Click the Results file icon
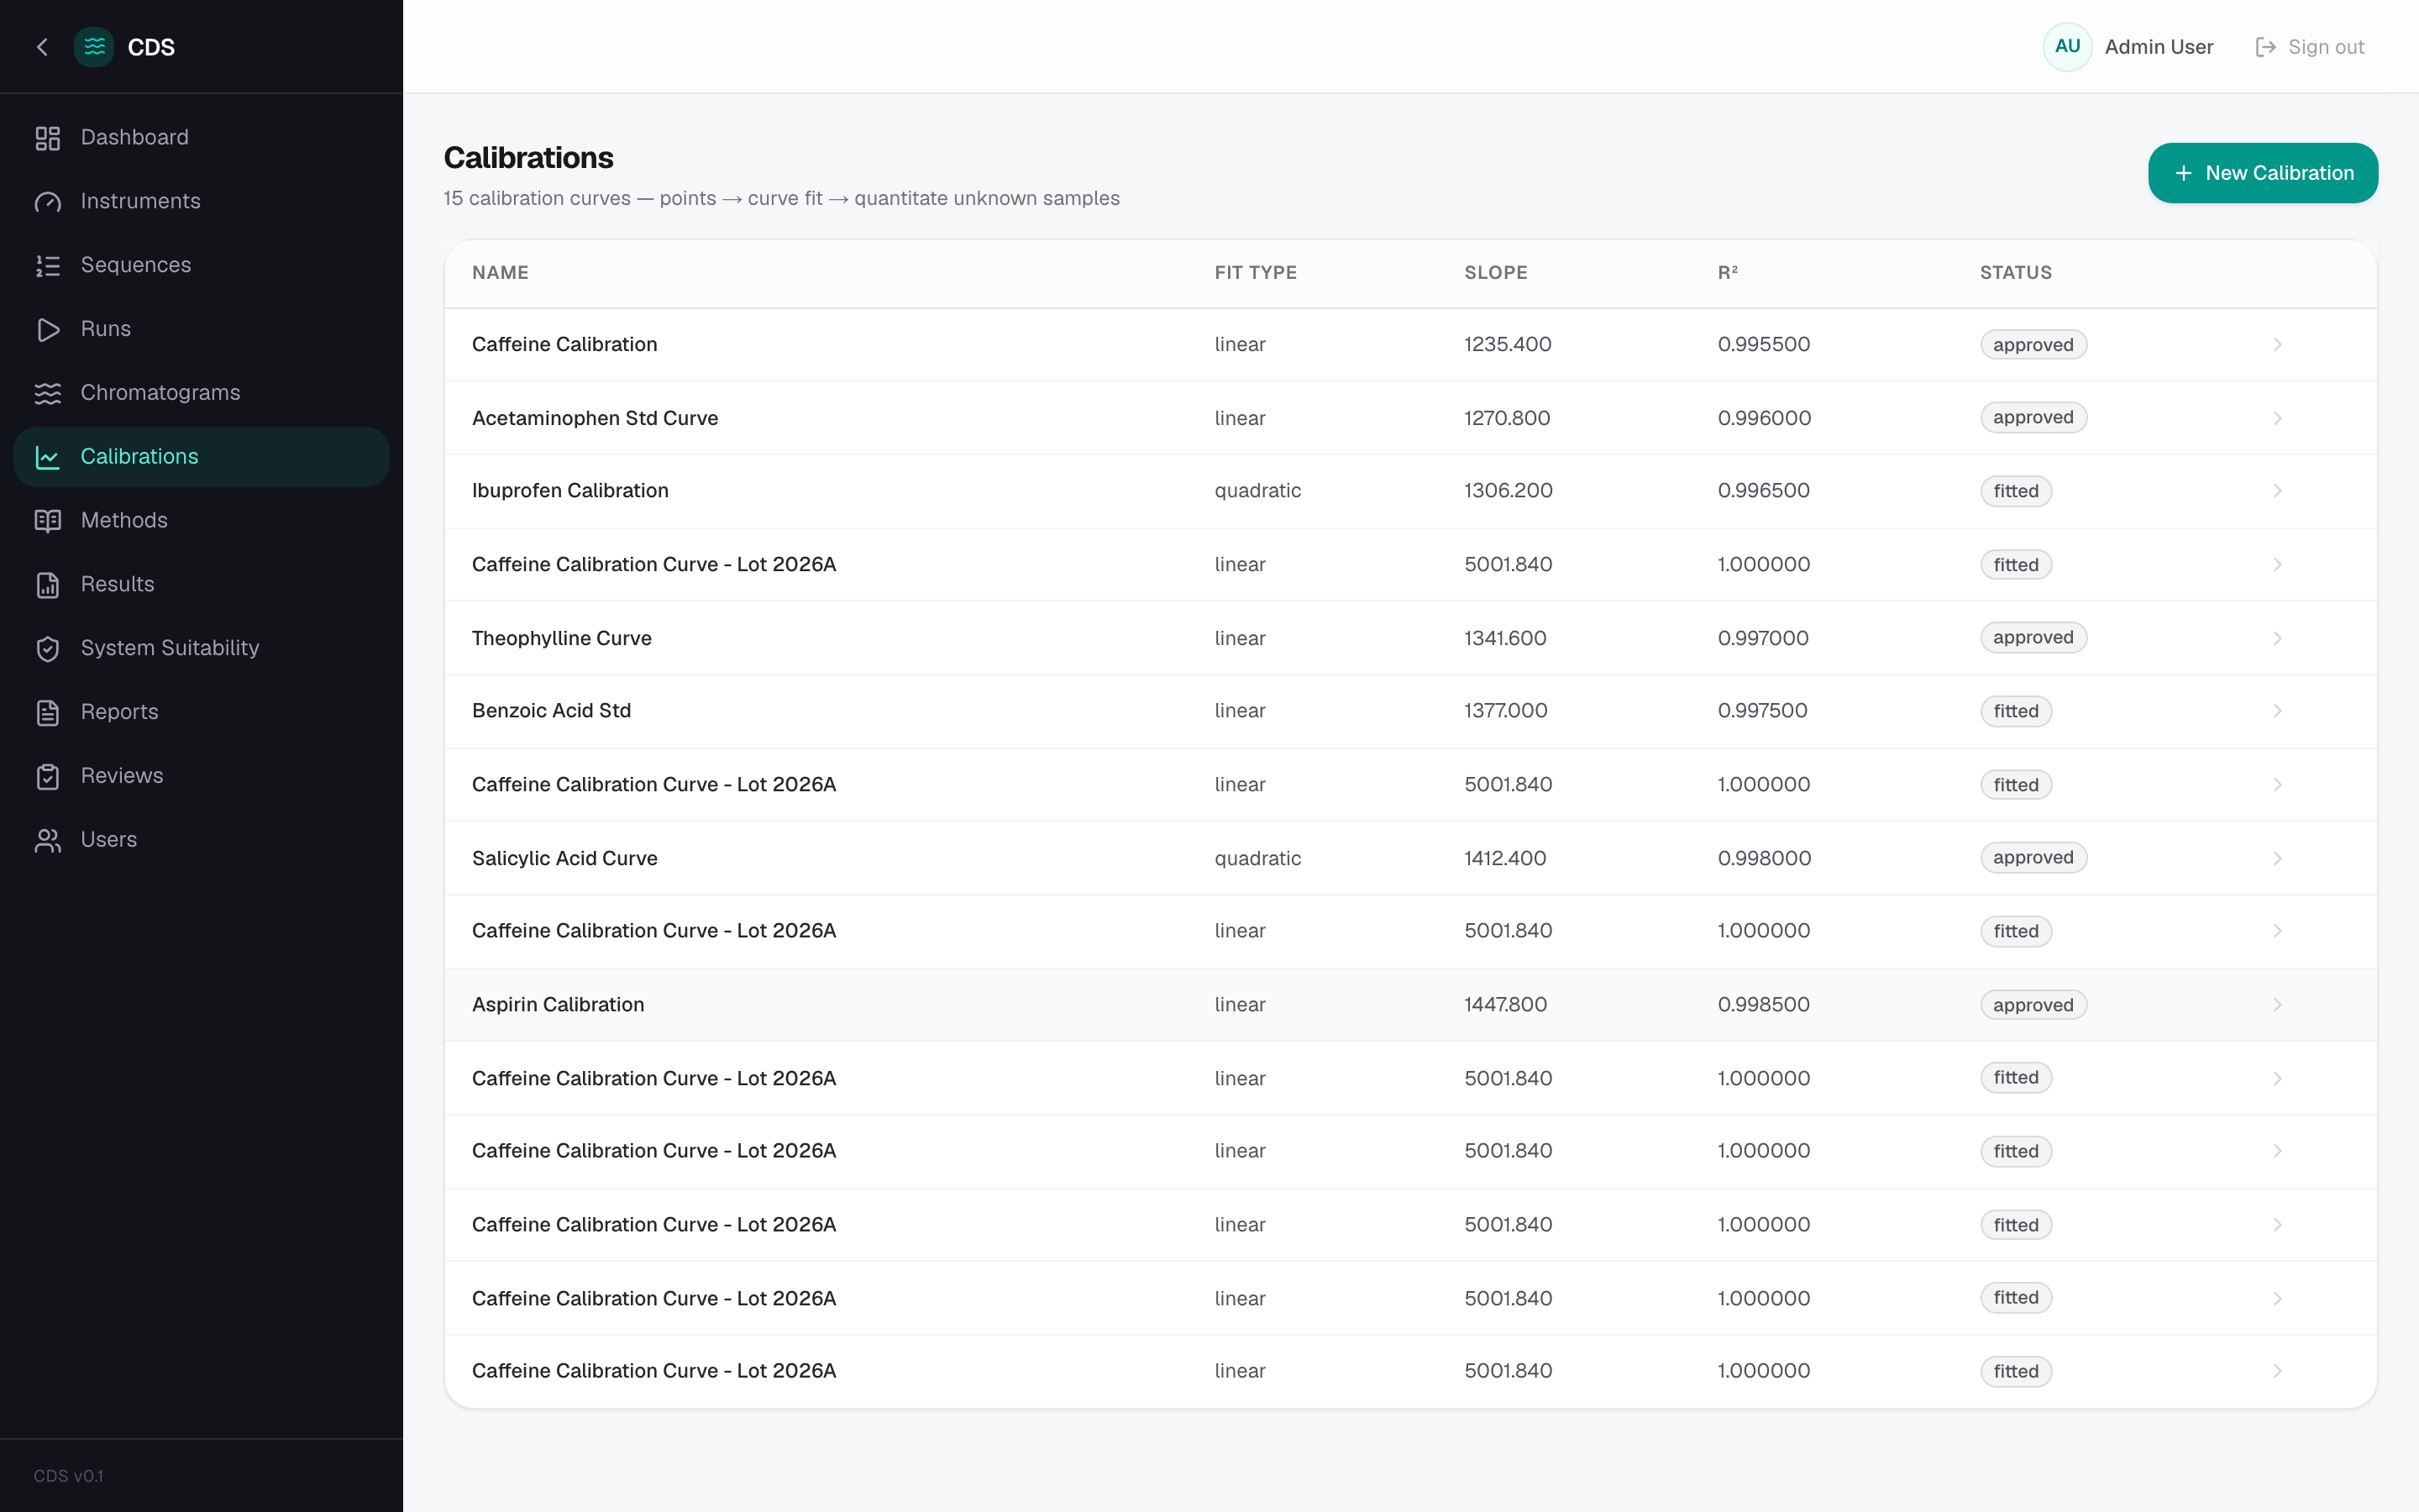Image resolution: width=2419 pixels, height=1512 pixels. pos(48,585)
